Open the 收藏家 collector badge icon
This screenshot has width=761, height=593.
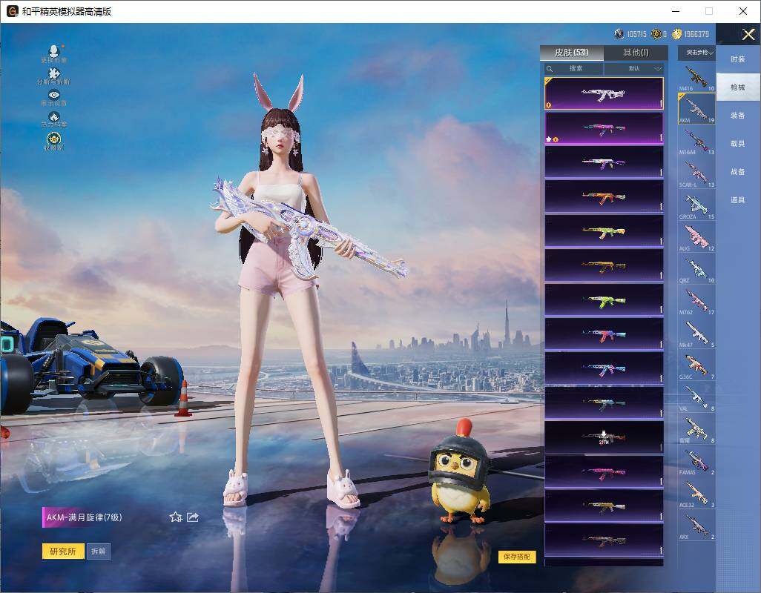pos(54,141)
